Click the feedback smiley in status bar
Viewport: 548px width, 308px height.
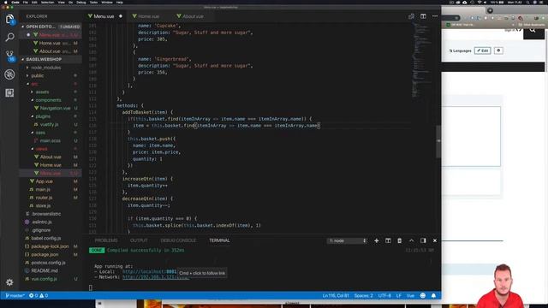tap(423, 296)
